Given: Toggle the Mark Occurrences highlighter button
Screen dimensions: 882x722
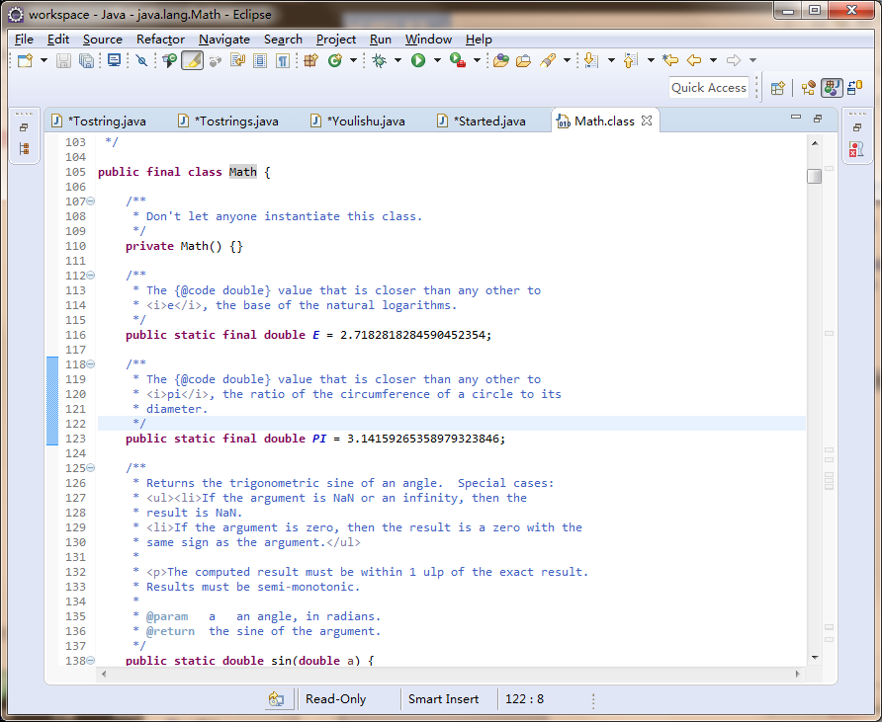Looking at the screenshot, I should click(192, 60).
